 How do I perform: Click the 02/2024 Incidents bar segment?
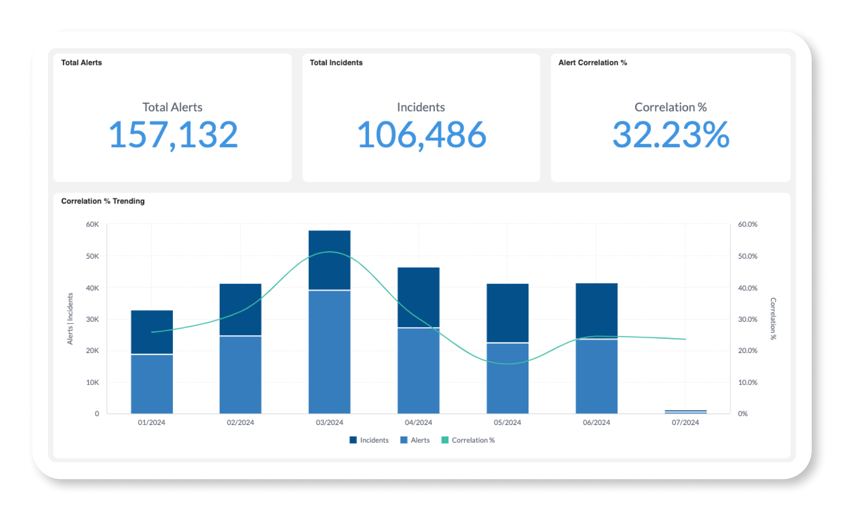point(241,310)
